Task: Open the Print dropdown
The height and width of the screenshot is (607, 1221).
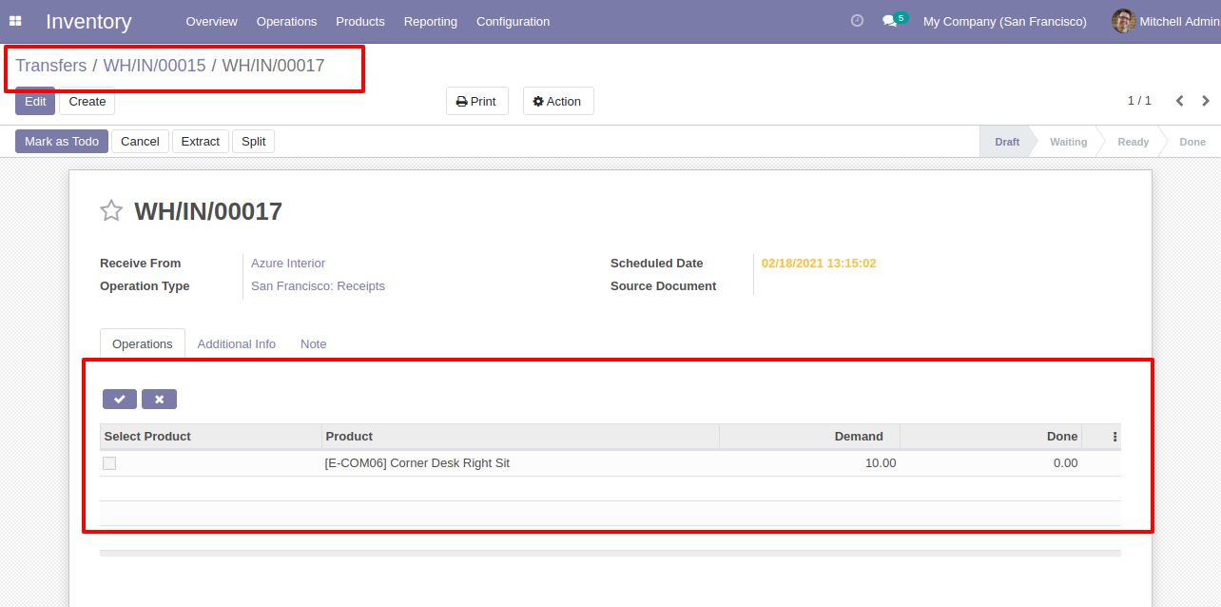Action: [x=477, y=102]
